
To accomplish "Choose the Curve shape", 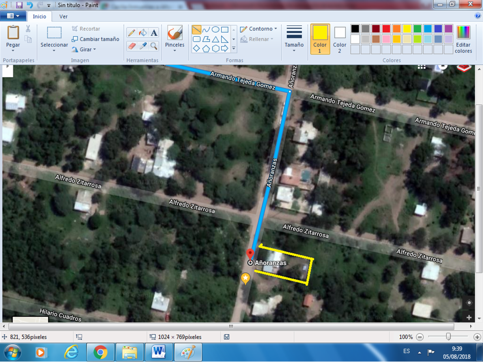I will (206, 30).
